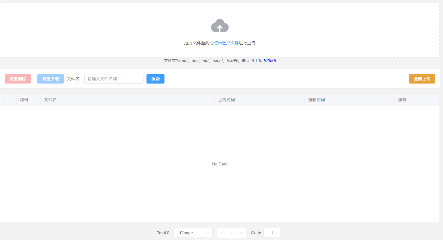443x240 pixels.
Task: Focus the Go to page number field
Action: click(x=272, y=233)
